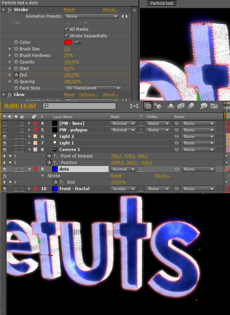Select next animation preset arrow

coord(127,16)
